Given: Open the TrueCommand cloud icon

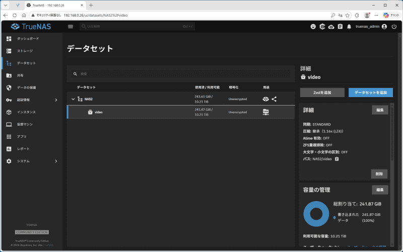Looking at the screenshot, I should coord(331,27).
